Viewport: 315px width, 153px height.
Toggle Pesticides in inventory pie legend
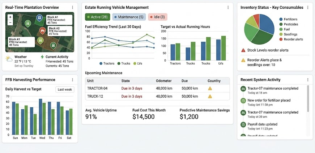(289, 24)
